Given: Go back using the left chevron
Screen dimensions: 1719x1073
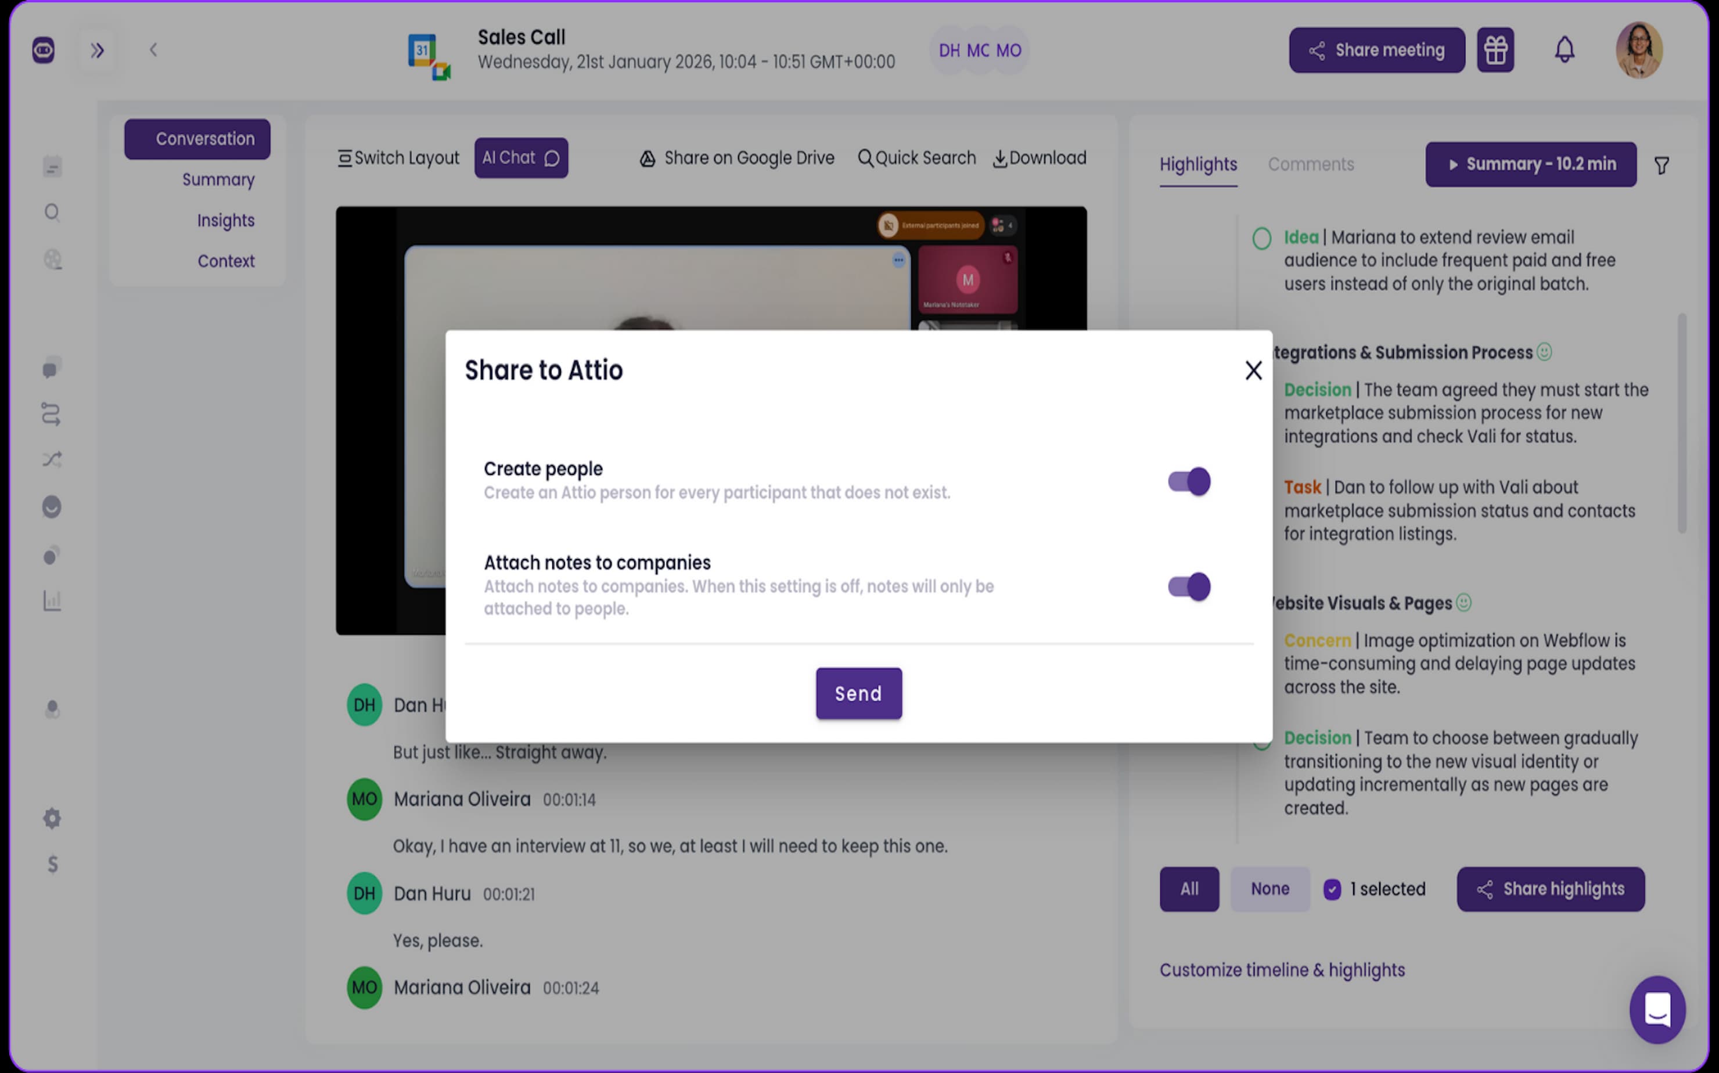Looking at the screenshot, I should (153, 50).
